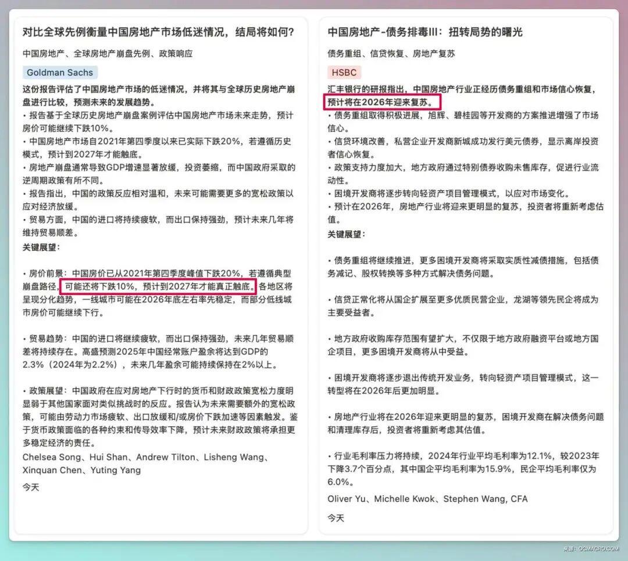Click the bullet 贸易方面，中国的进口将持续疲软
The image size is (628, 561).
pyautogui.click(x=158, y=226)
